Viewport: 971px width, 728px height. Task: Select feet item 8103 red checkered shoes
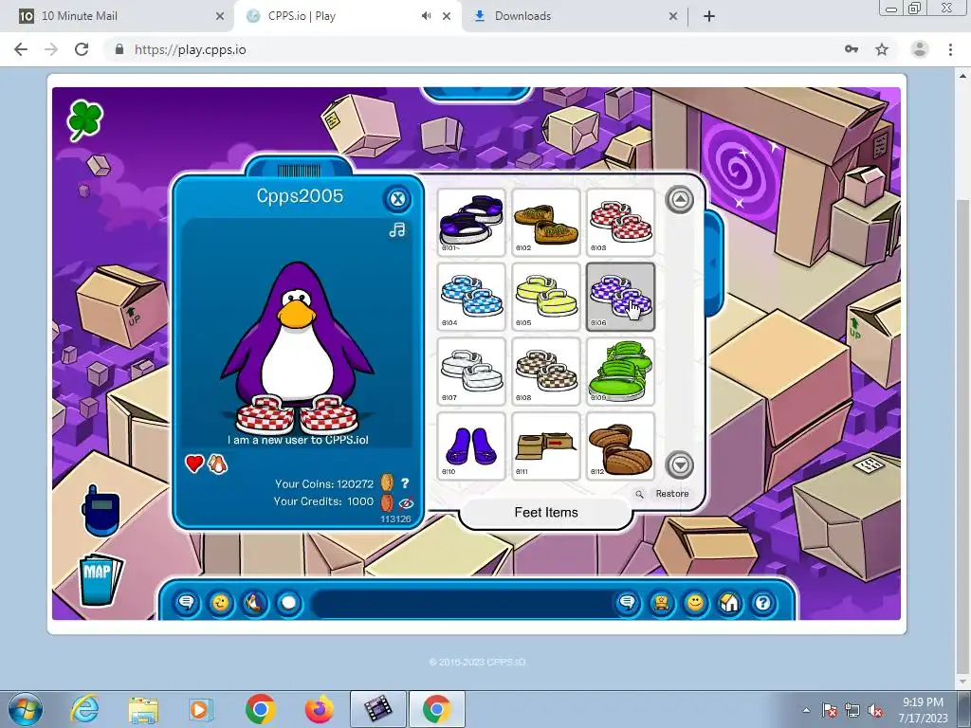(620, 222)
